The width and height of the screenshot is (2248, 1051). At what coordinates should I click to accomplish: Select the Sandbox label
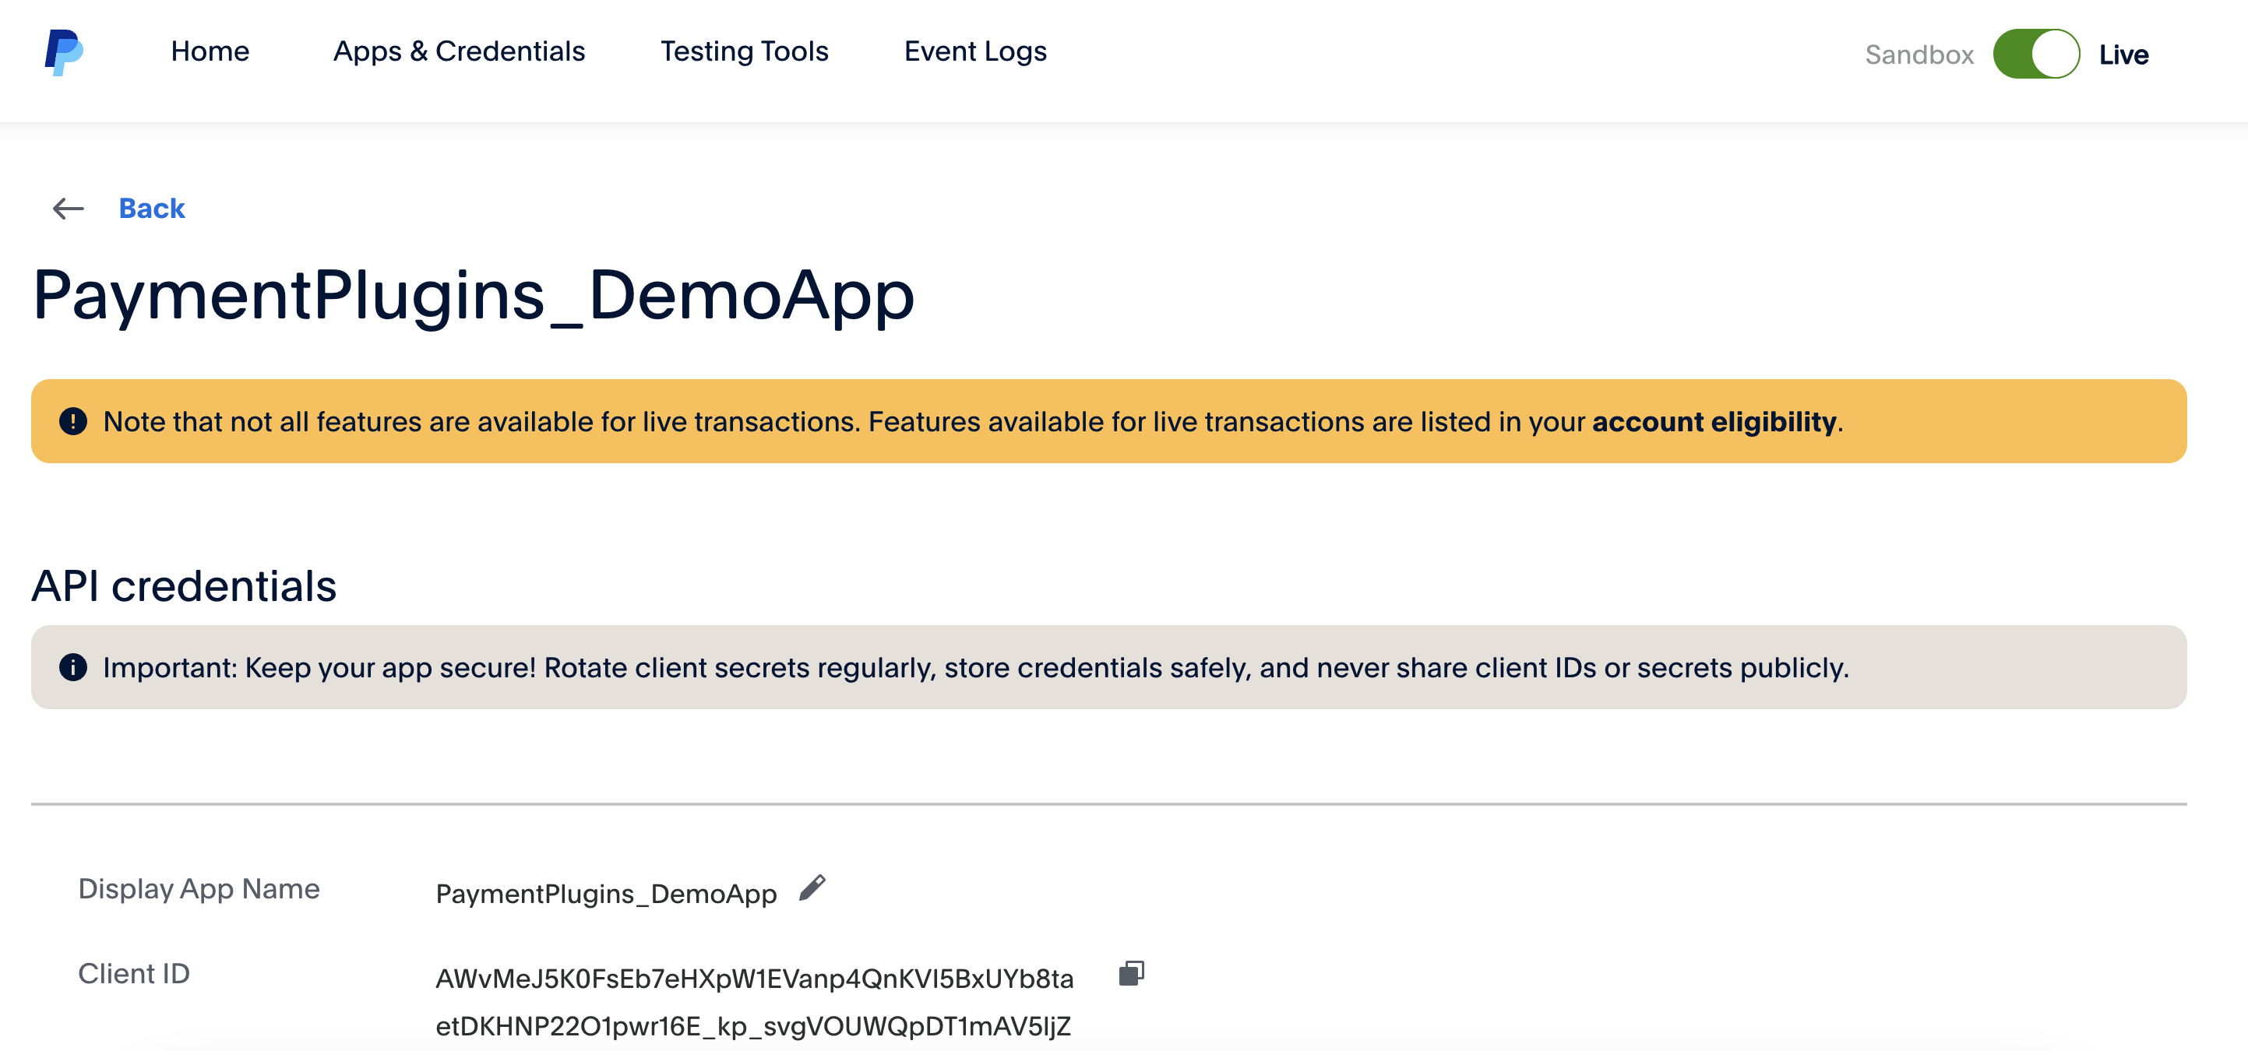point(1919,54)
